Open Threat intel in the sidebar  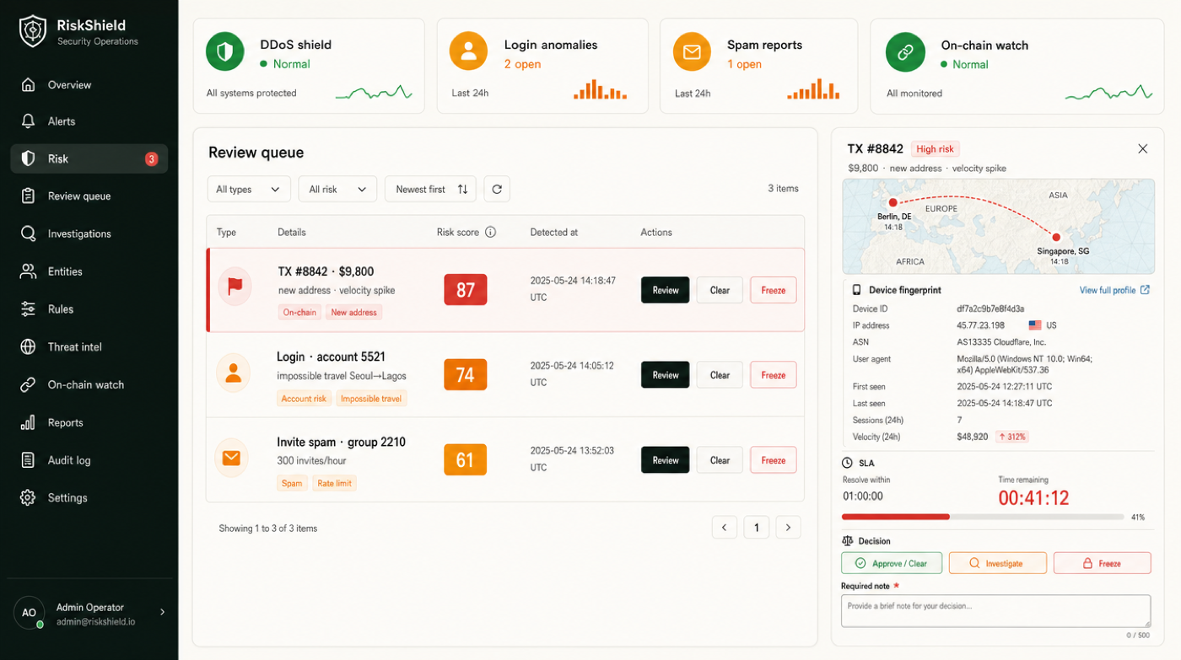tap(89, 346)
